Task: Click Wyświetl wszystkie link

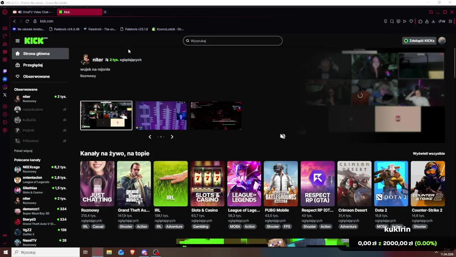Action: pos(429,153)
